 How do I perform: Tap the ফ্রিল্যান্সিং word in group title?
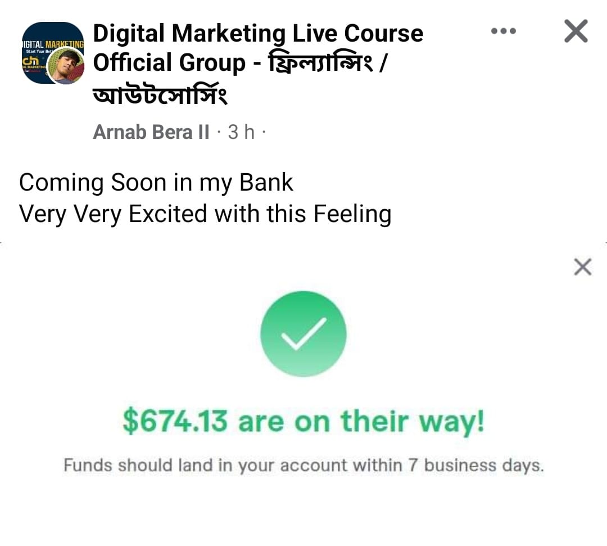pyautogui.click(x=320, y=63)
